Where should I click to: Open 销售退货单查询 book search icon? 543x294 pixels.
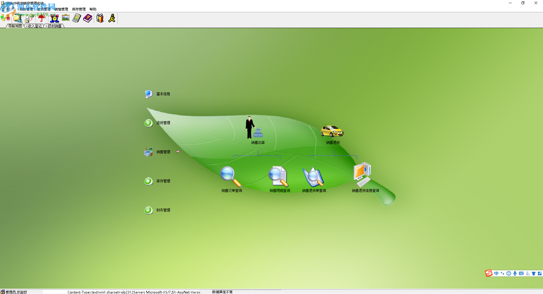(313, 177)
